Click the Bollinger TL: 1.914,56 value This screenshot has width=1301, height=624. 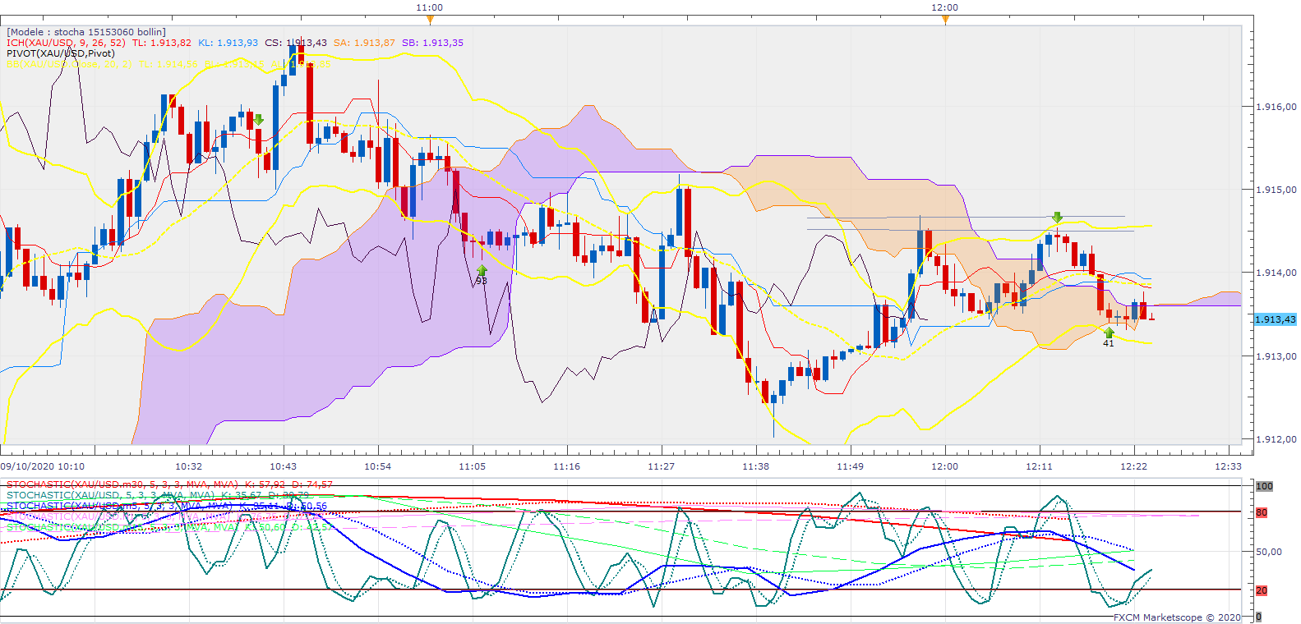coord(168,64)
